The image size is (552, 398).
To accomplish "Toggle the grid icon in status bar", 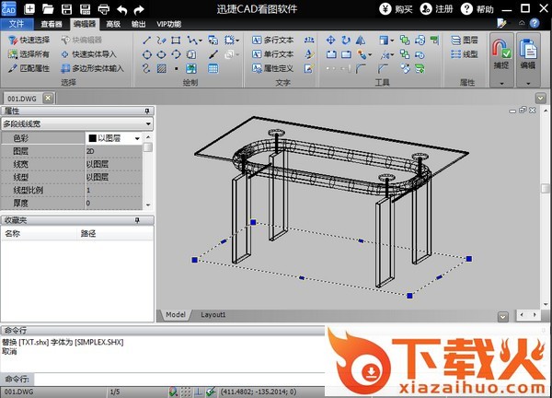I will (x=186, y=392).
